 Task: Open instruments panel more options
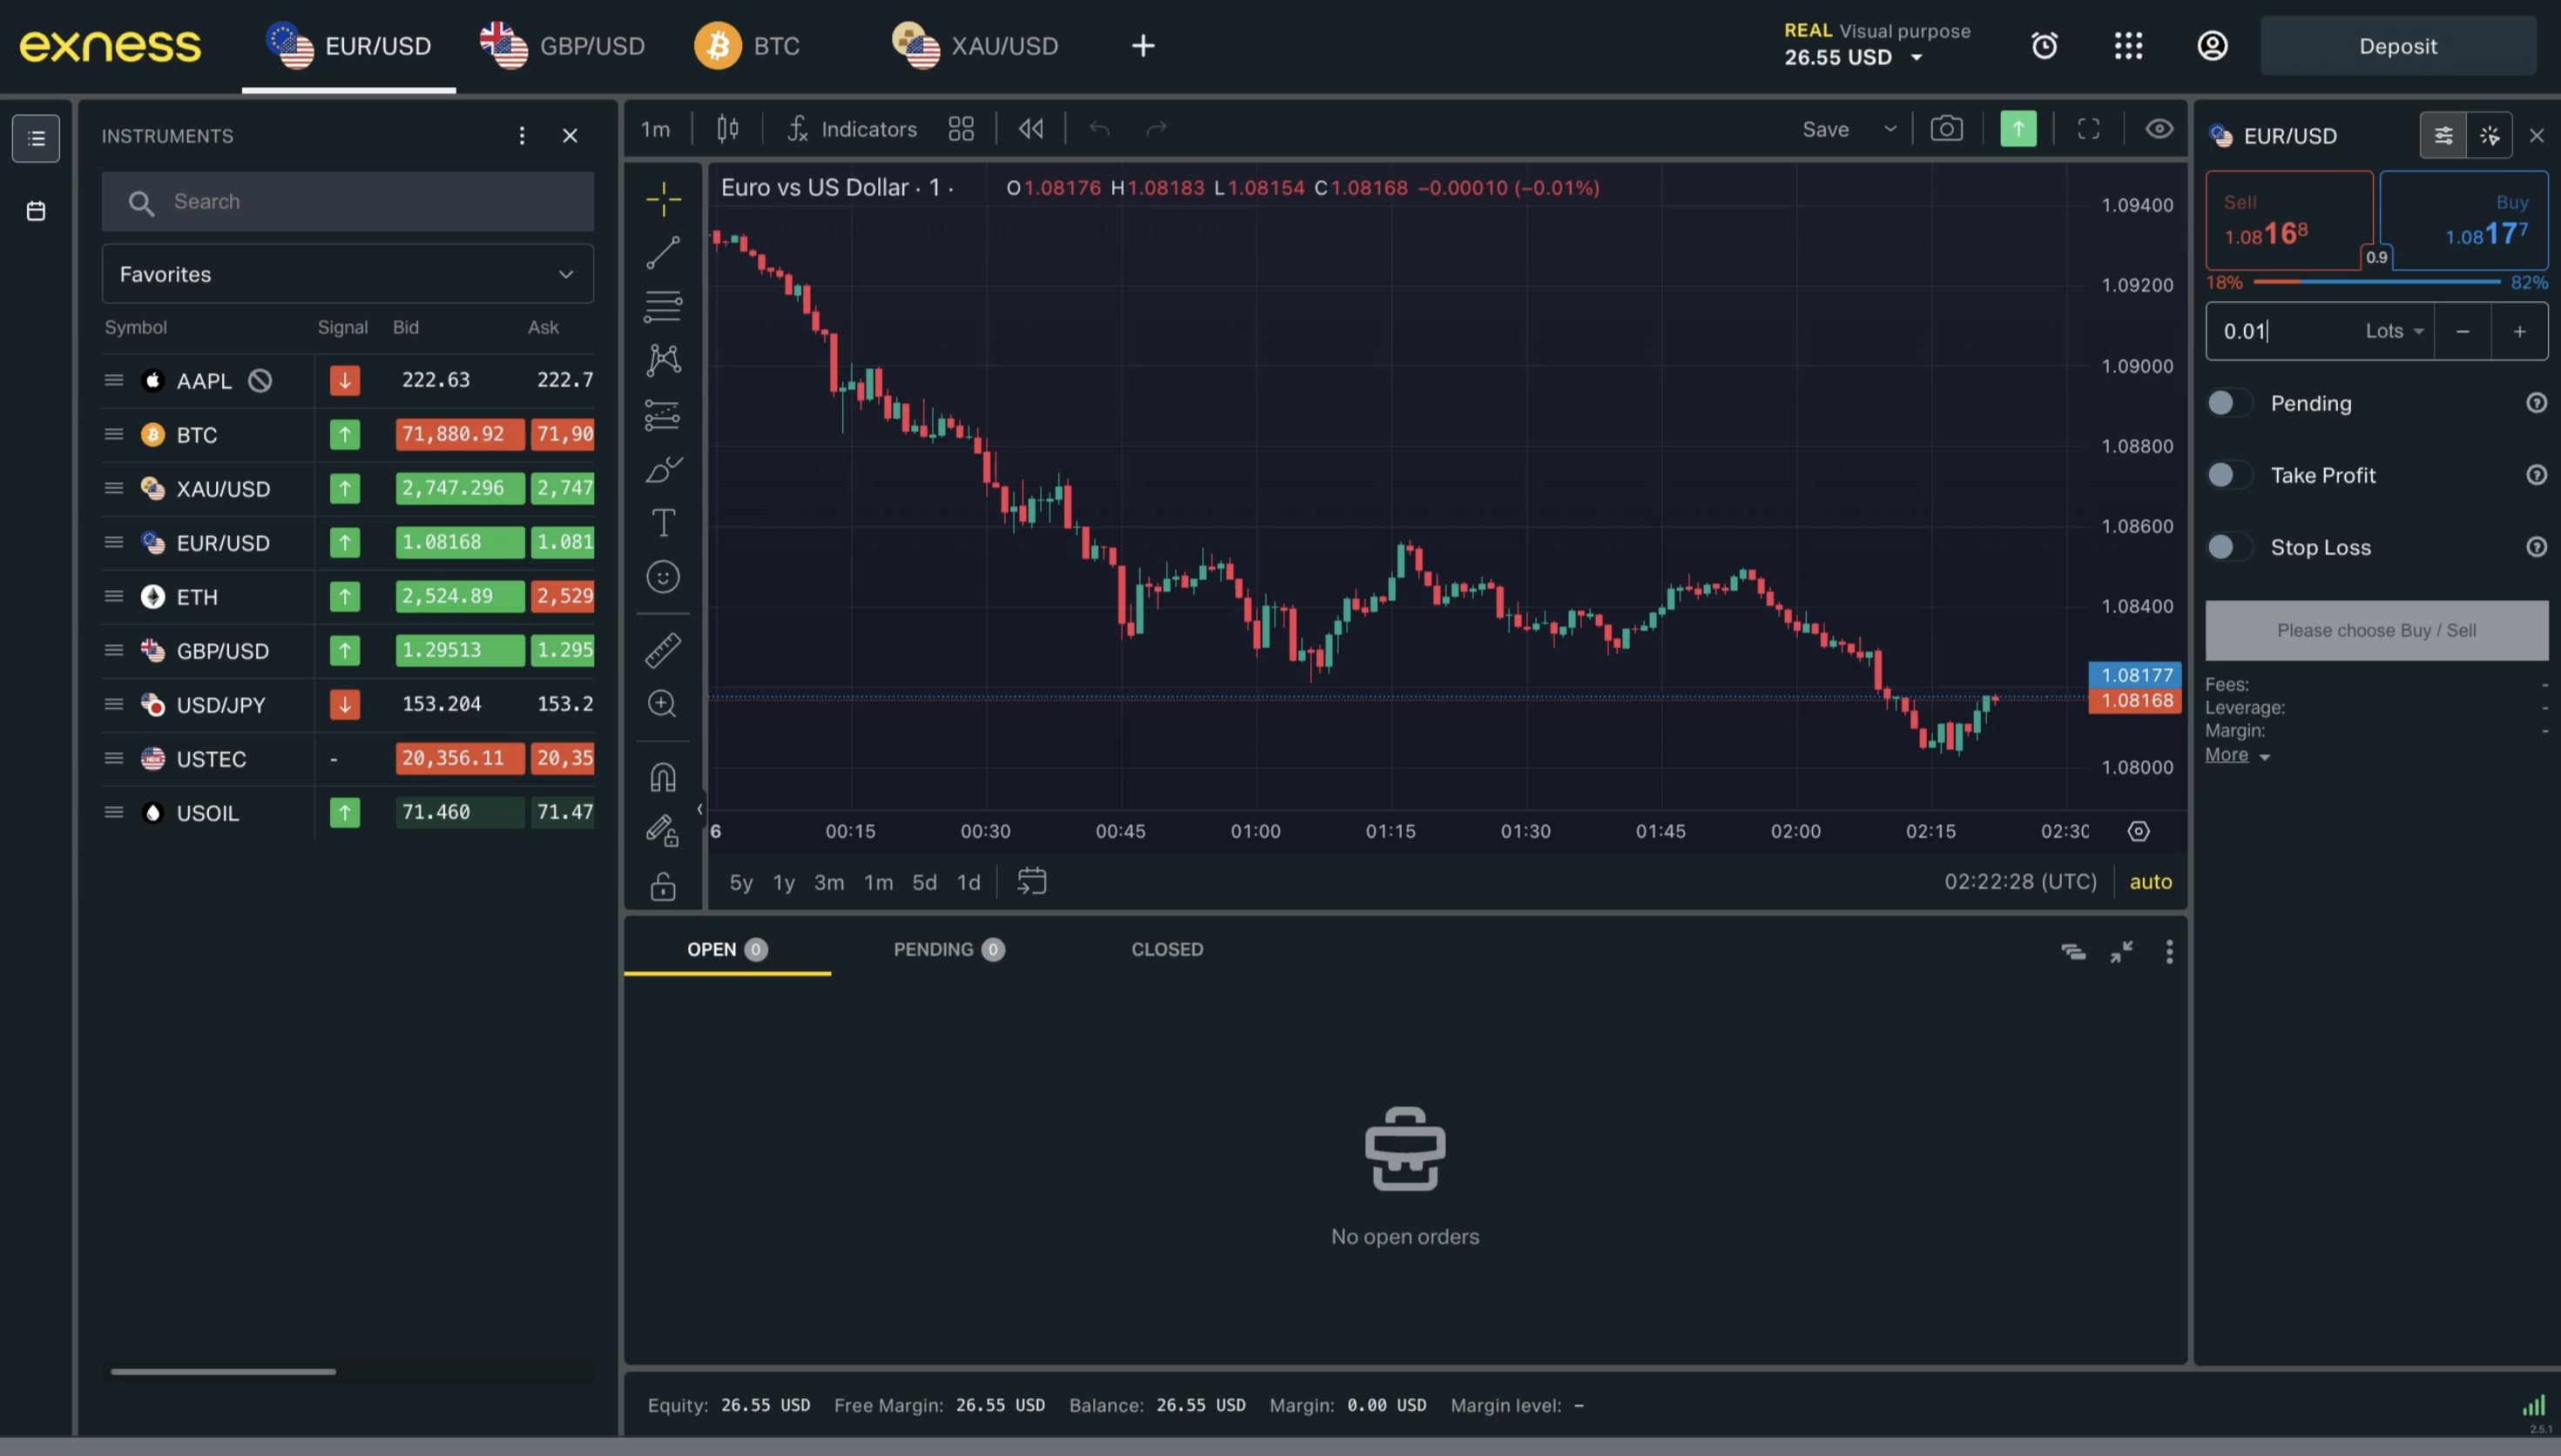521,136
